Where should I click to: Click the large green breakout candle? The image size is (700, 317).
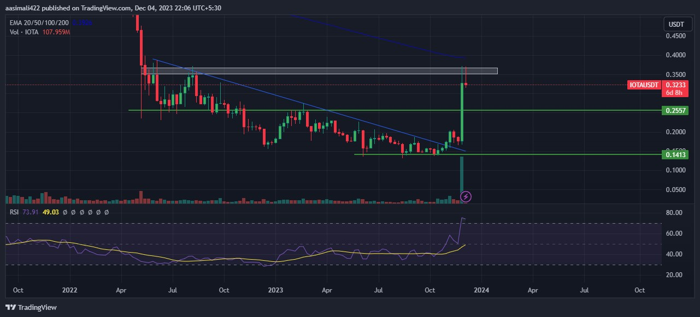[x=462, y=112]
